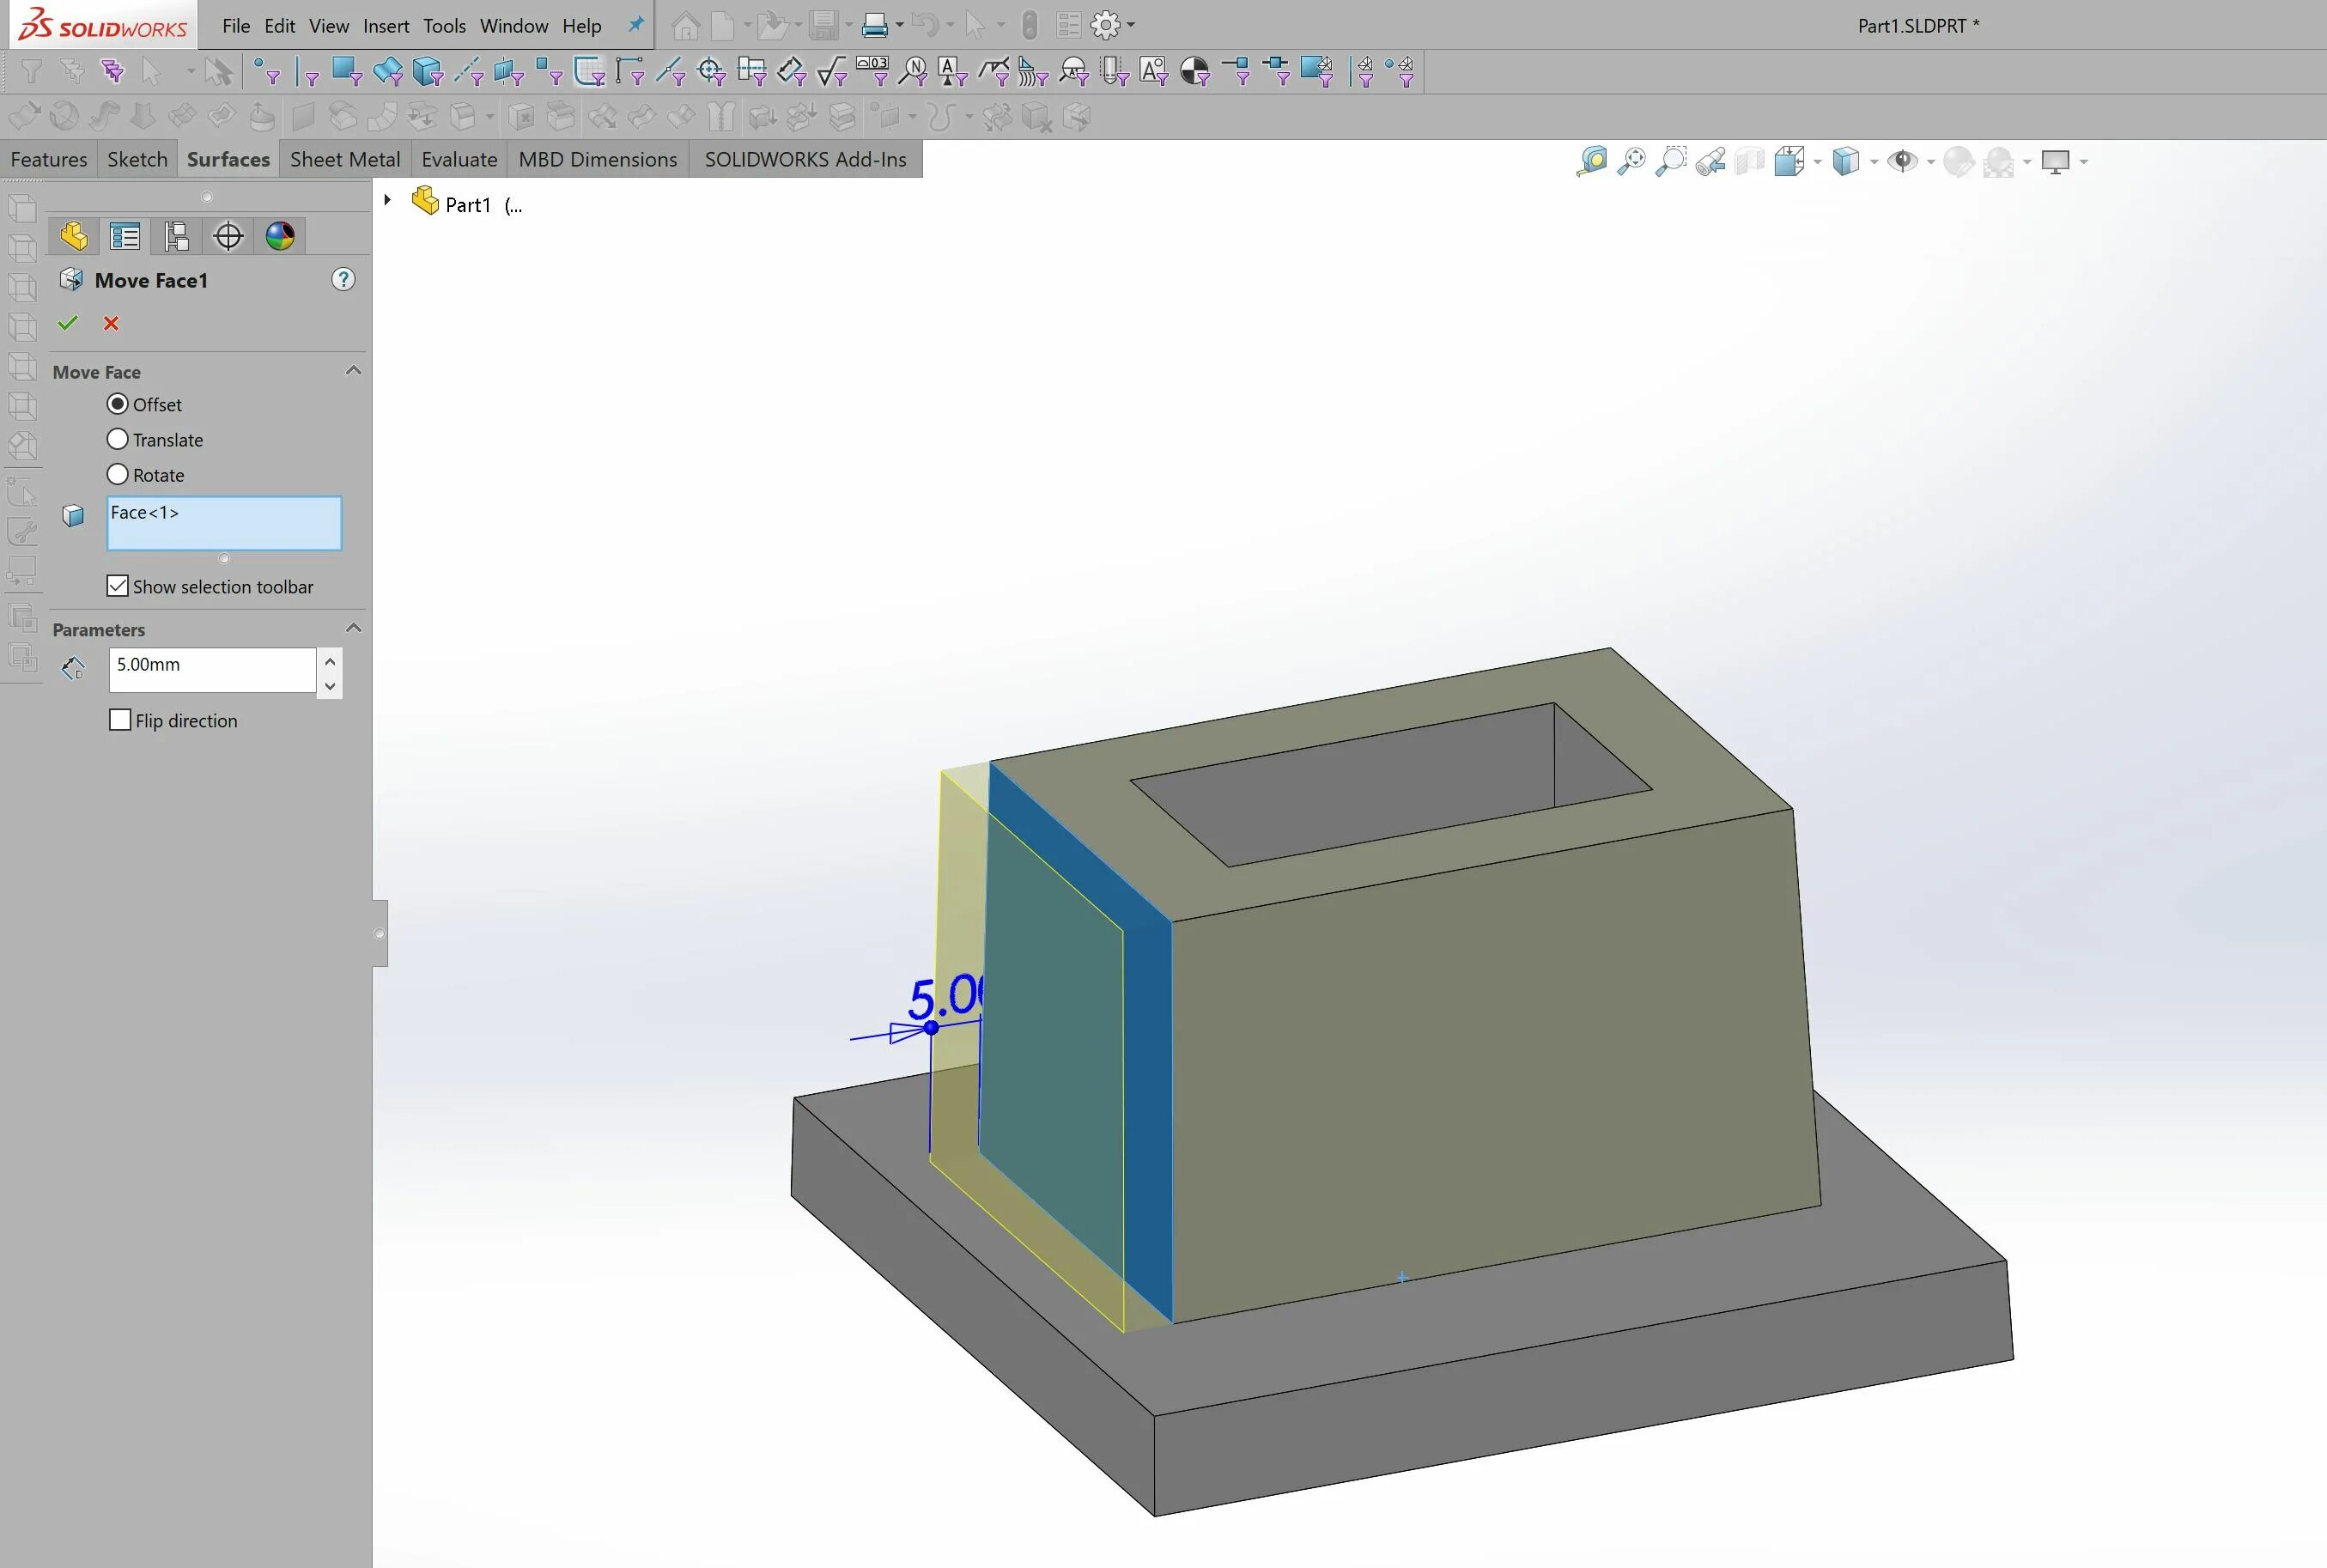This screenshot has width=2327, height=1568.
Task: Open the Insert menu
Action: coord(385,26)
